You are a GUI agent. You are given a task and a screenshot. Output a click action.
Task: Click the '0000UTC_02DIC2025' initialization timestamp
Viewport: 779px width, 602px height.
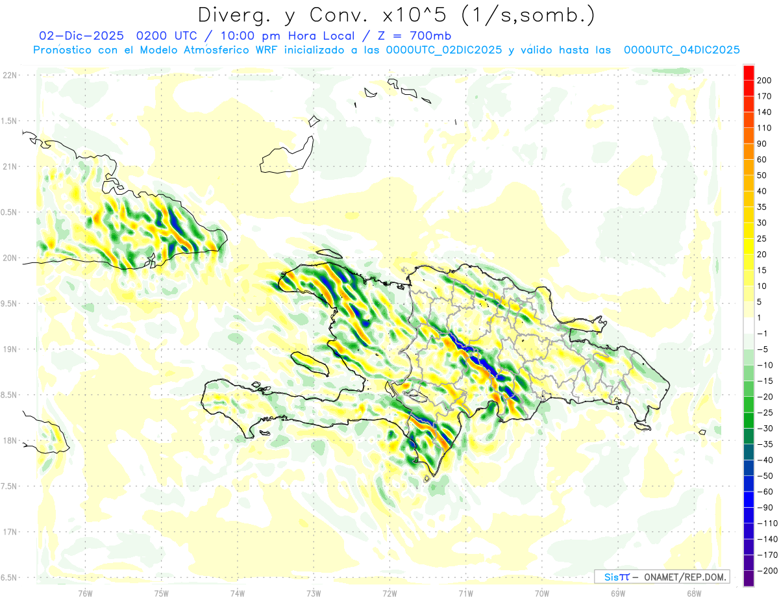point(444,50)
